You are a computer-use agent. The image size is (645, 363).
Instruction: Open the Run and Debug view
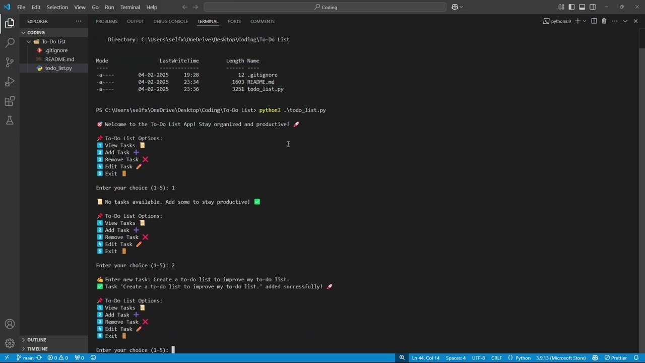tap(10, 81)
